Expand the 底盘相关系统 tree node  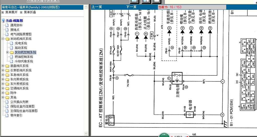point(3,66)
